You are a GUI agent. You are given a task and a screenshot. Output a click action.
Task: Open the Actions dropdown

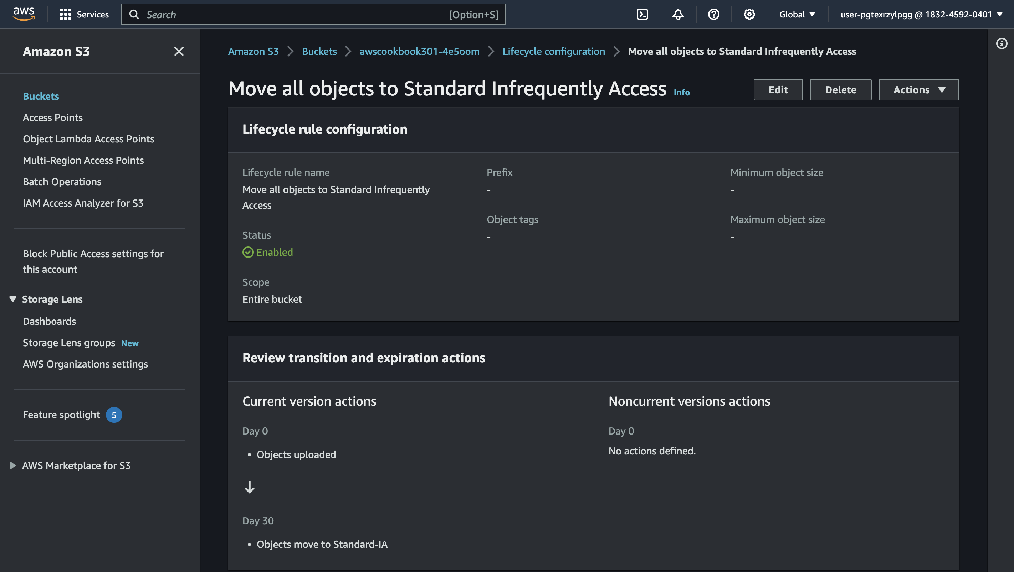919,90
